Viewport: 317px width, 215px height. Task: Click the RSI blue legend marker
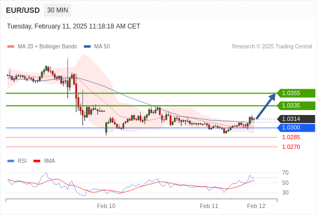tap(11, 161)
